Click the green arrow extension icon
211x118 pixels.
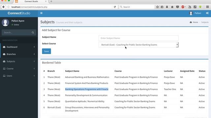[200, 7]
